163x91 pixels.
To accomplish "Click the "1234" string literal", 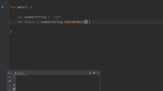I will [57, 17].
